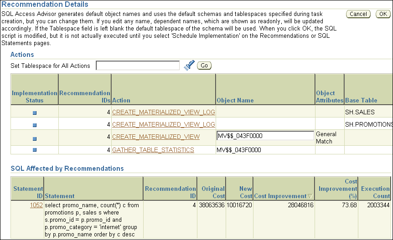393x240 pixels.
Task: Open first CREATE_MATERIALIZED_VIEW_LOG link for SH.SALES
Action: point(163,112)
